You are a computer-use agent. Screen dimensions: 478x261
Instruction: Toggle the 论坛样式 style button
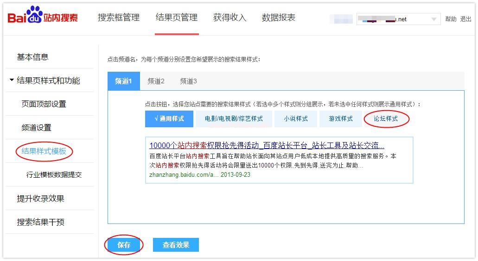386,118
